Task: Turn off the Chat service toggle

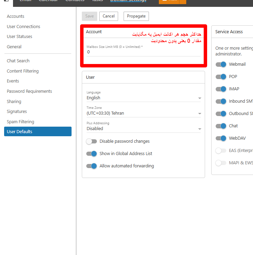Action: tap(221, 126)
